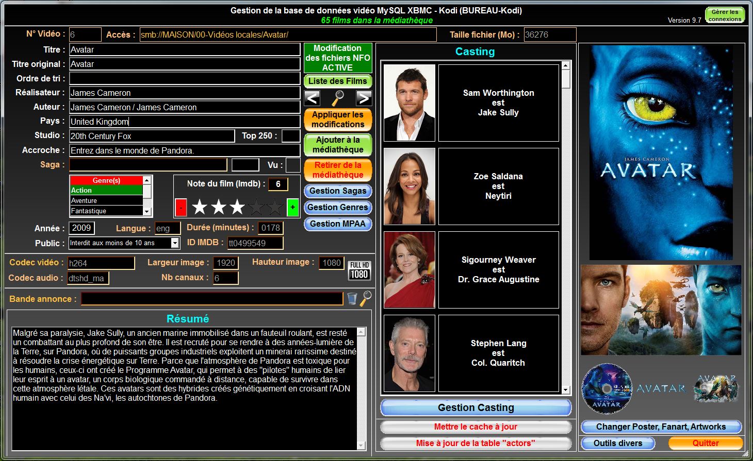Click Mettre le cache à jour
Viewport: 753px width, 461px height.
click(x=476, y=427)
